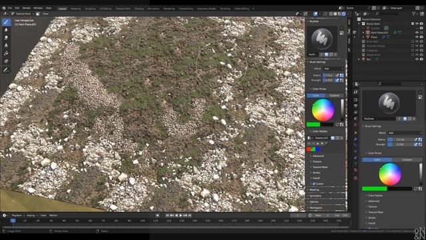Select the Smear tool in viewport toolbar
This screenshot has width=426, height=240.
click(x=6, y=38)
